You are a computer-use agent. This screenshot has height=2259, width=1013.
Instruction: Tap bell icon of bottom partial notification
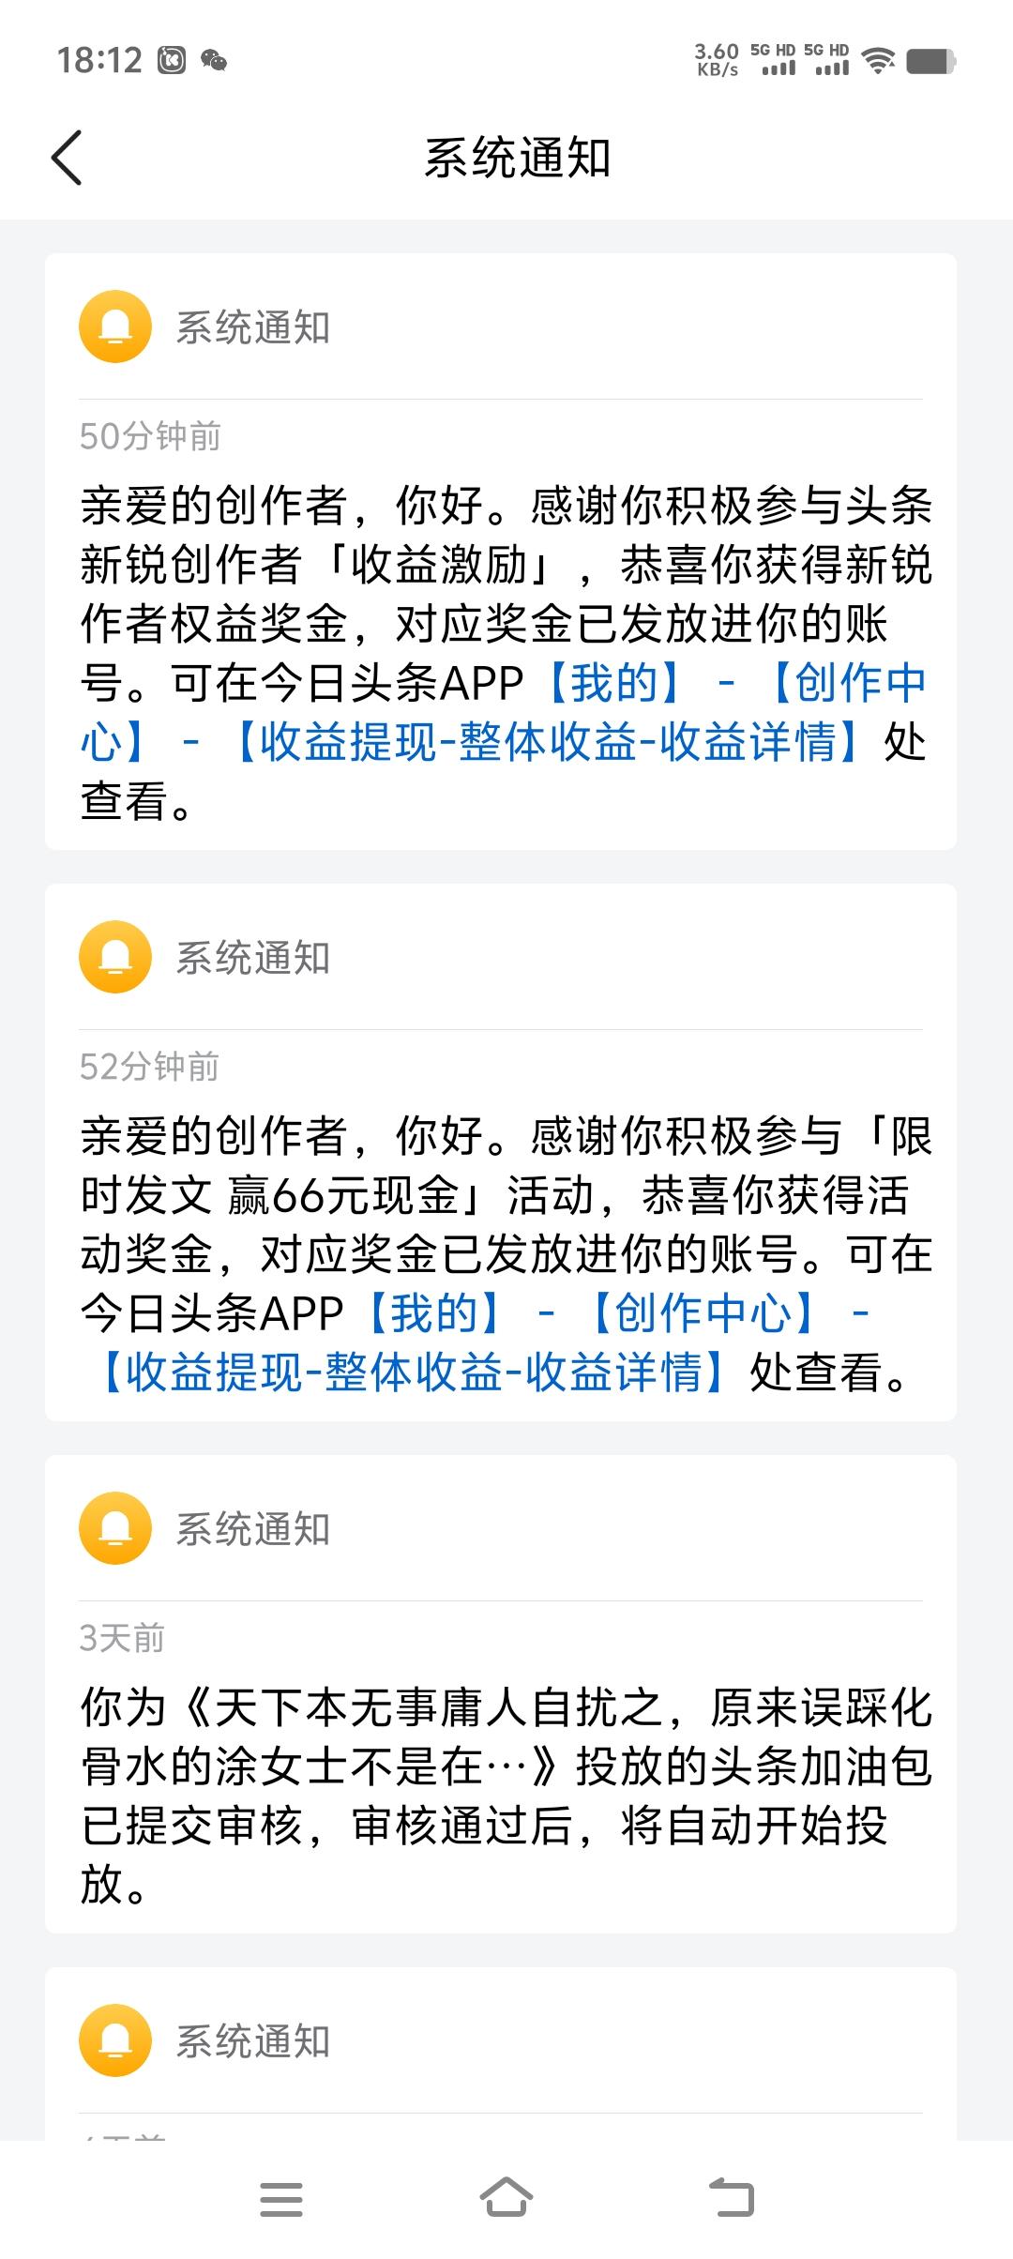click(115, 2040)
